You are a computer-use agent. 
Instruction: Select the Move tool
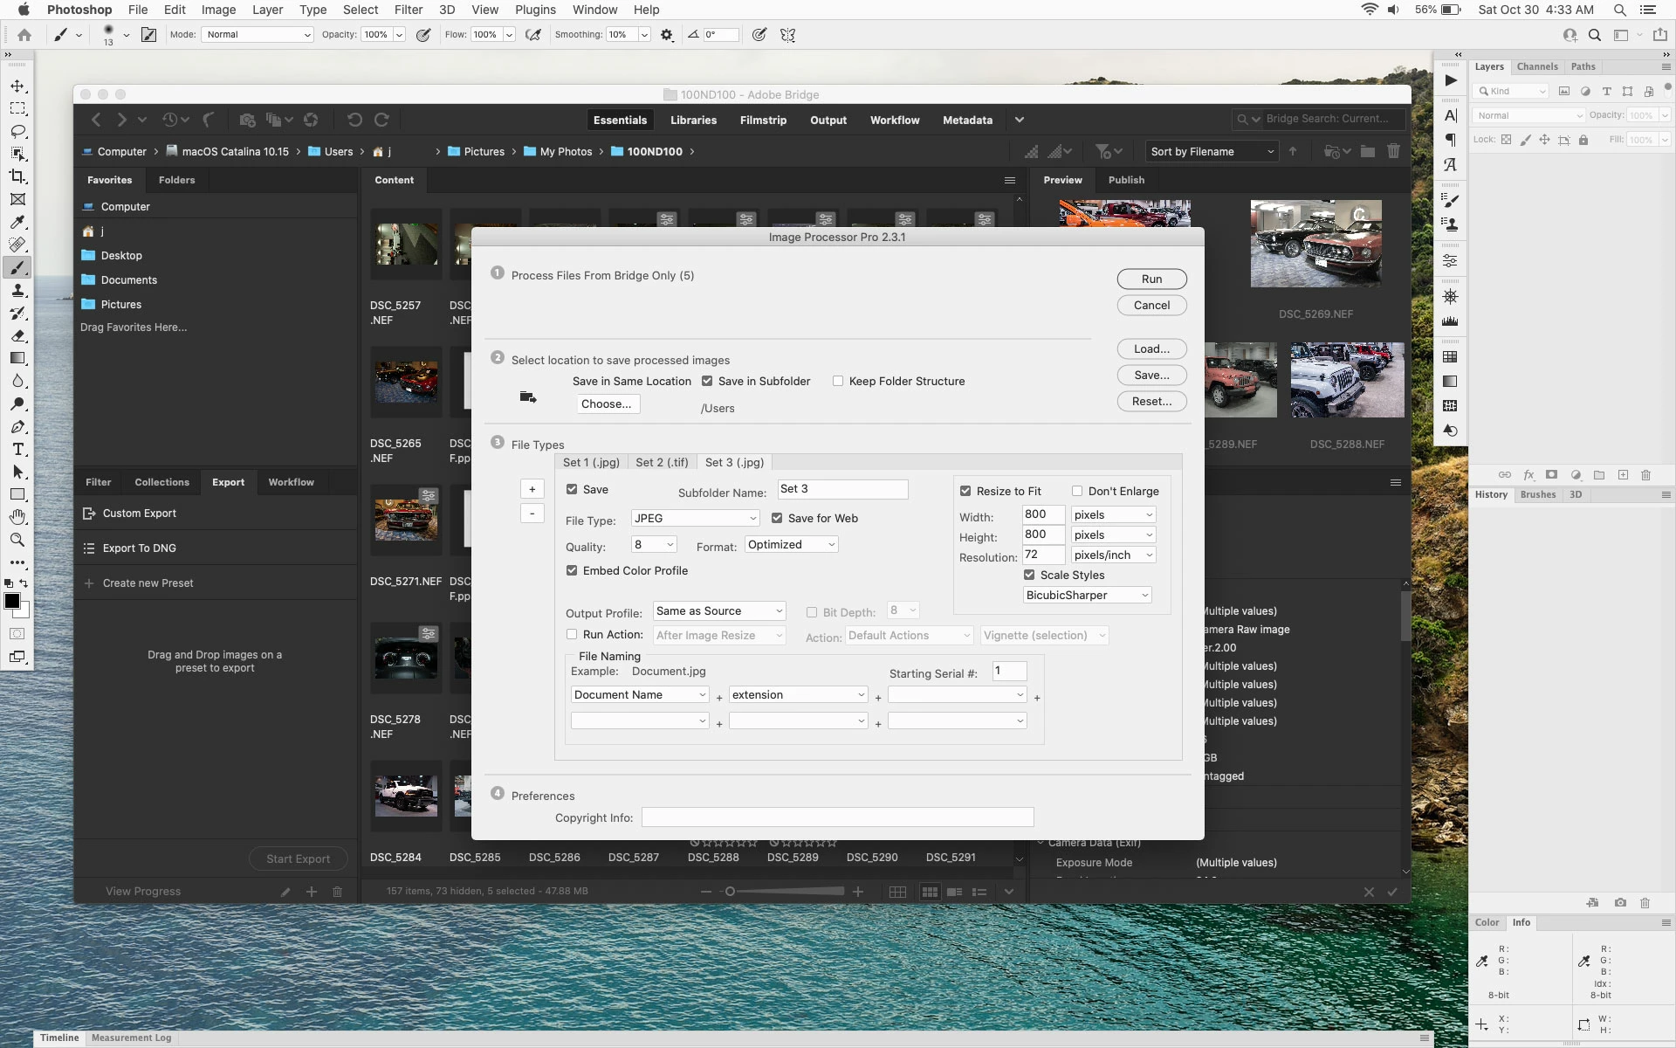[x=17, y=86]
